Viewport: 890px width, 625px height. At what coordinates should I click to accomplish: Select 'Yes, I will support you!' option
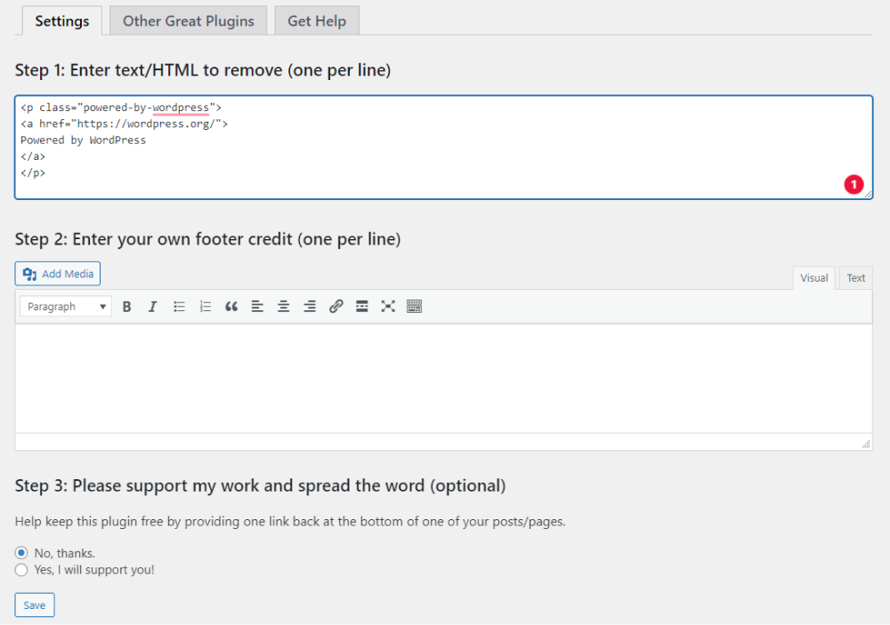pyautogui.click(x=21, y=570)
